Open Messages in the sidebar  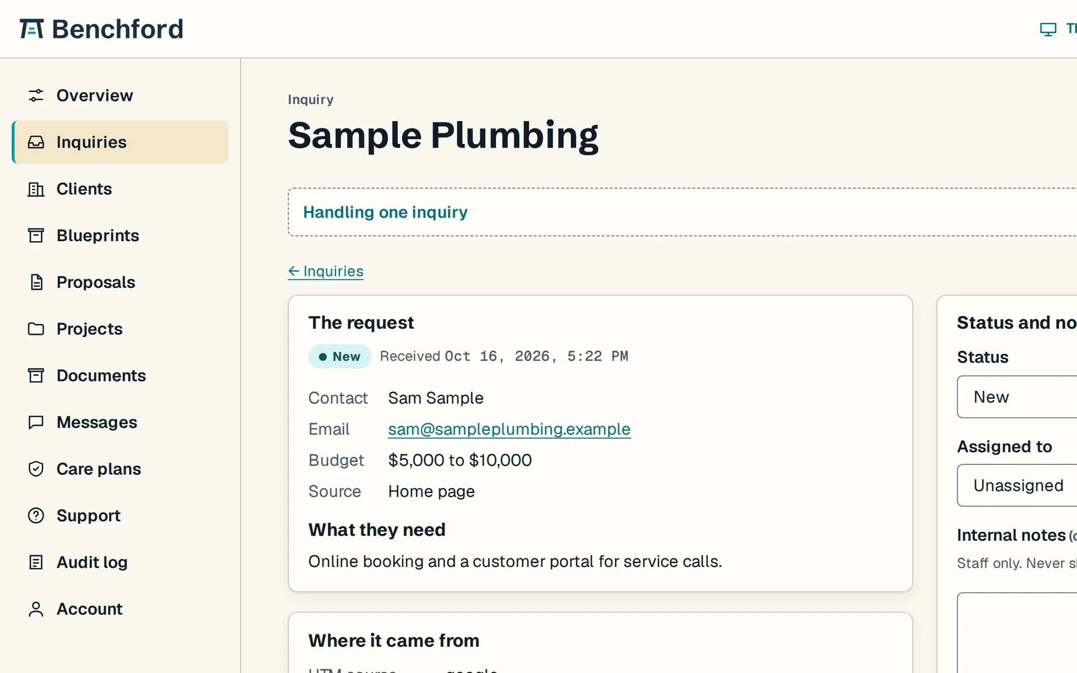tap(120, 422)
